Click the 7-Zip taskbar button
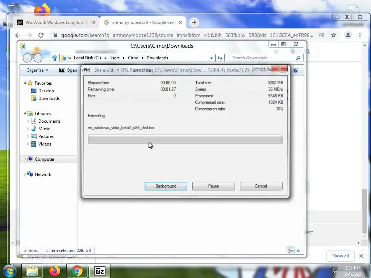 click(x=100, y=271)
